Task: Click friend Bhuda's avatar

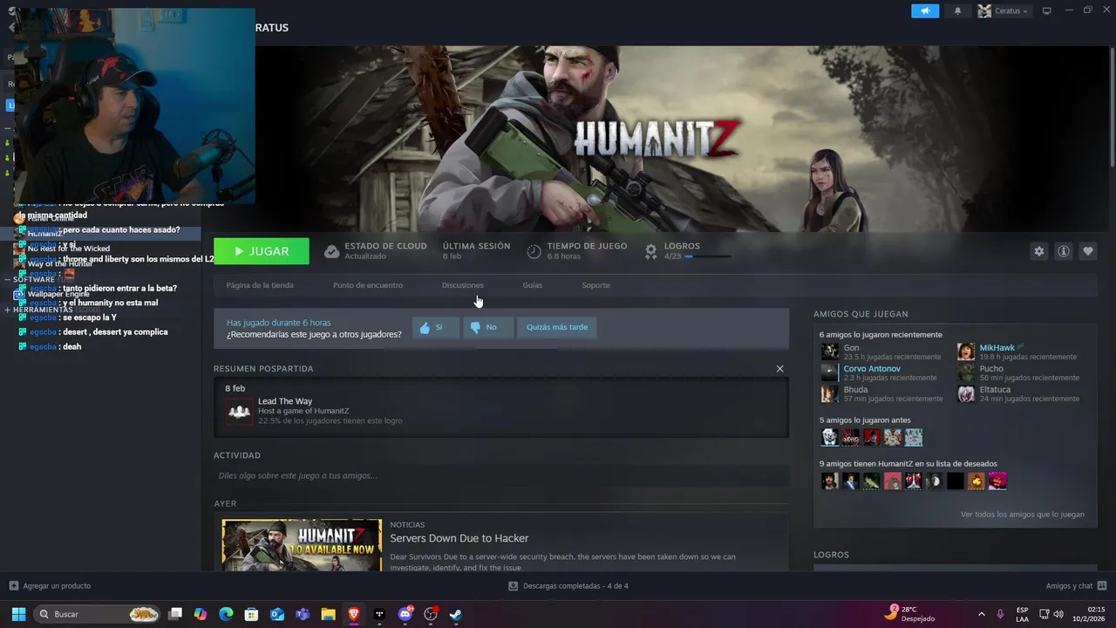Action: click(x=829, y=393)
